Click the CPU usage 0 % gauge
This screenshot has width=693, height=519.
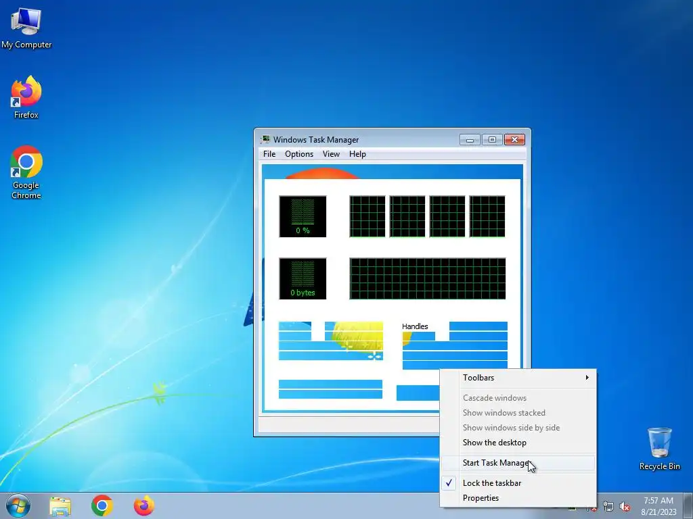tap(303, 216)
